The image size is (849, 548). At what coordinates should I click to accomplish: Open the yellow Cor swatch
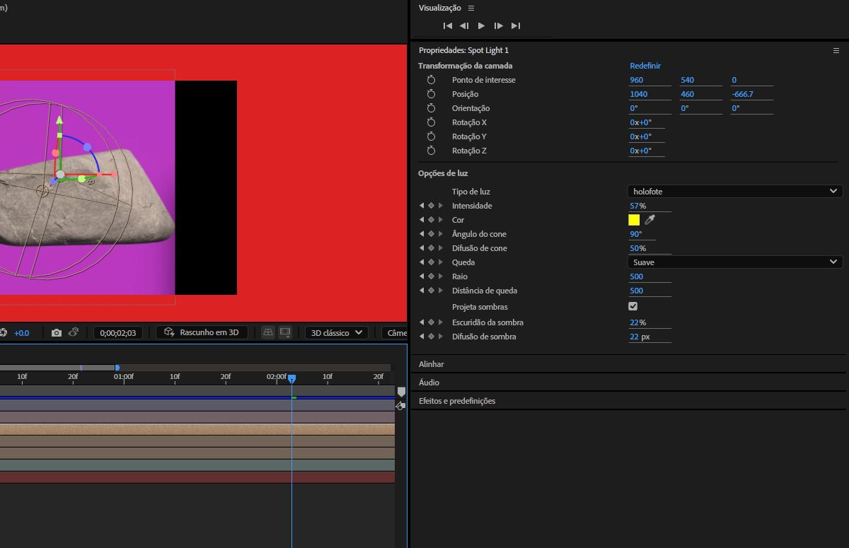(634, 220)
